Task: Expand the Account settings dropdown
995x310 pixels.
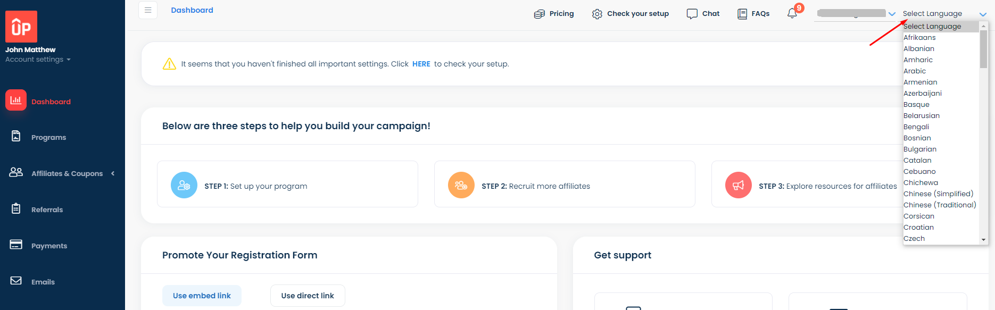Action: (x=38, y=60)
